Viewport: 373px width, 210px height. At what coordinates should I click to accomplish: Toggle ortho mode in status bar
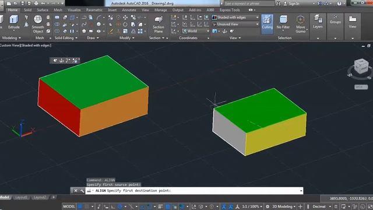coord(113,206)
